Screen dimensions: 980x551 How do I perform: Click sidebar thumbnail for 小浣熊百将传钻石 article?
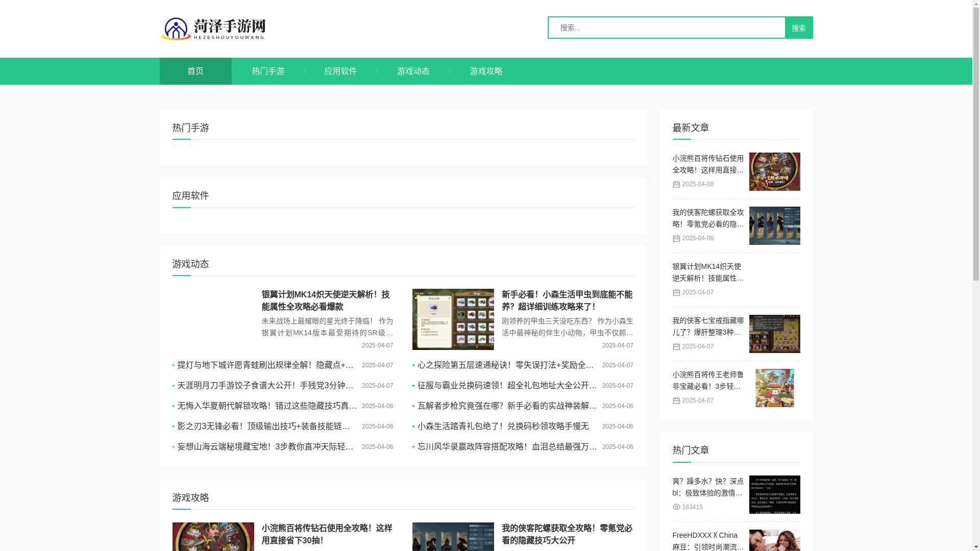coord(774,171)
